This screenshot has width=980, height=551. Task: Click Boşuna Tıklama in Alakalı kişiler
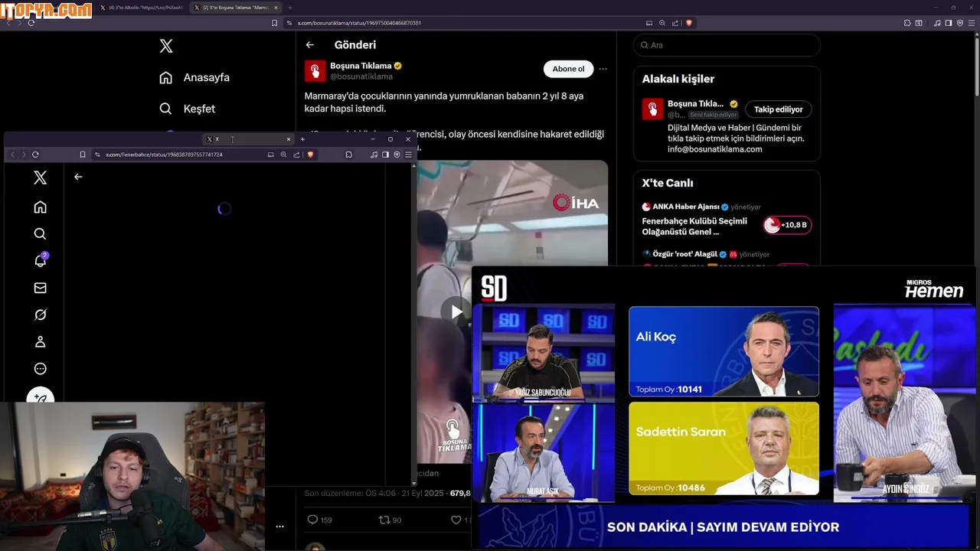pos(695,103)
